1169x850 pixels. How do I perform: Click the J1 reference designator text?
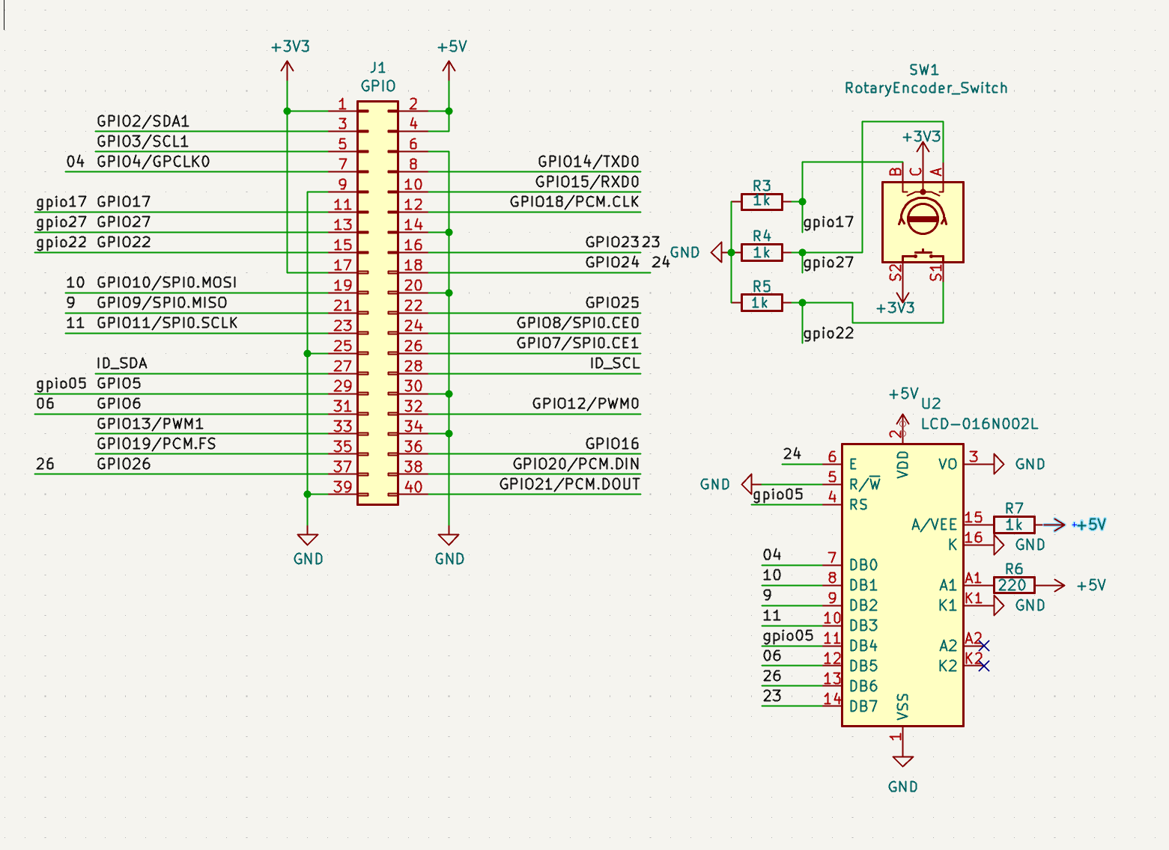pos(377,67)
